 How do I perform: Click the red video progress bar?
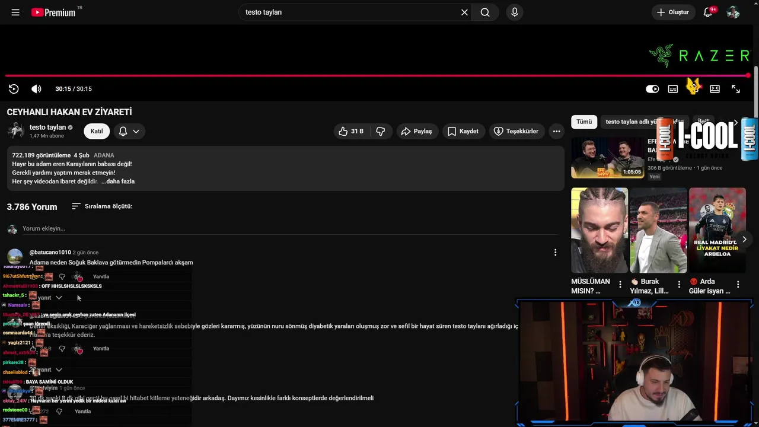tap(378, 75)
